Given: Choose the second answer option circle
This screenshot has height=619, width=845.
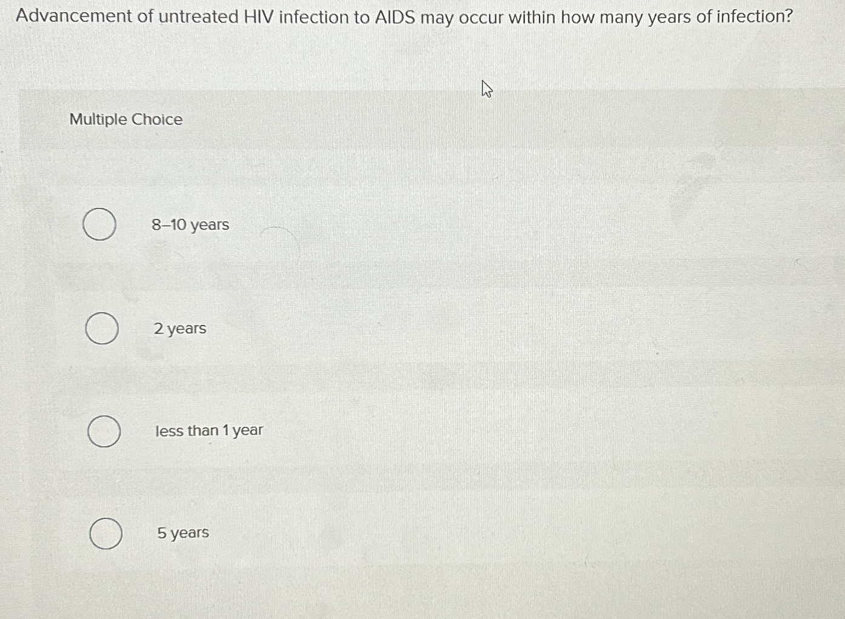Looking at the screenshot, I should [102, 329].
